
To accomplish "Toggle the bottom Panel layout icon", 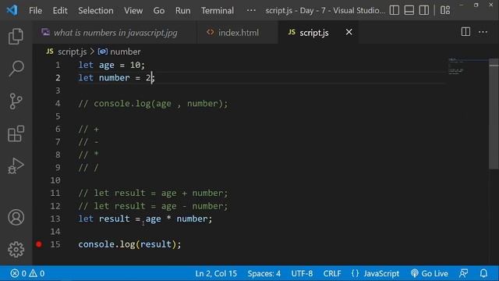I will [409, 10].
